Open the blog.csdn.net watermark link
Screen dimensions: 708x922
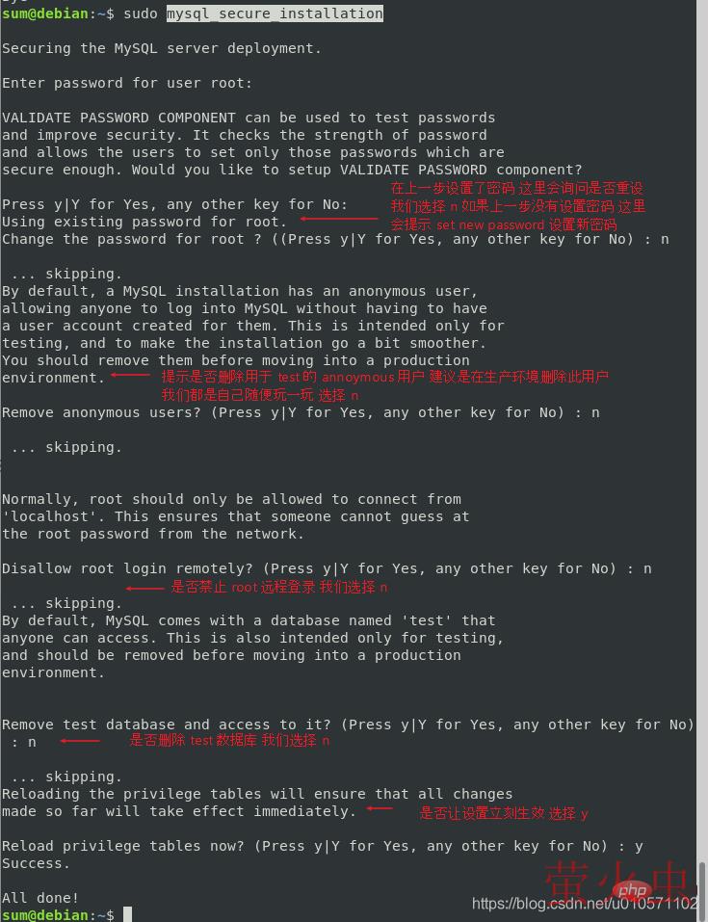click(x=585, y=903)
